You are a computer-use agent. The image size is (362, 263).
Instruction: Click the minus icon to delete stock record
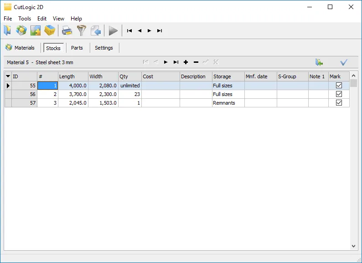pyautogui.click(x=196, y=62)
